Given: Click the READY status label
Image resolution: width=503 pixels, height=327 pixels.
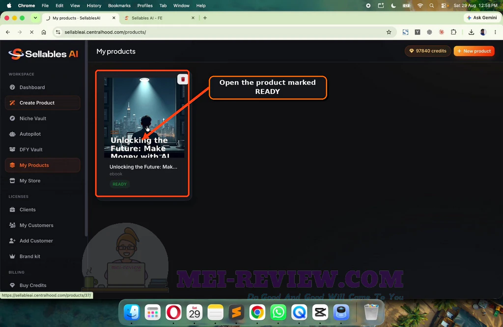Looking at the screenshot, I should click(120, 184).
